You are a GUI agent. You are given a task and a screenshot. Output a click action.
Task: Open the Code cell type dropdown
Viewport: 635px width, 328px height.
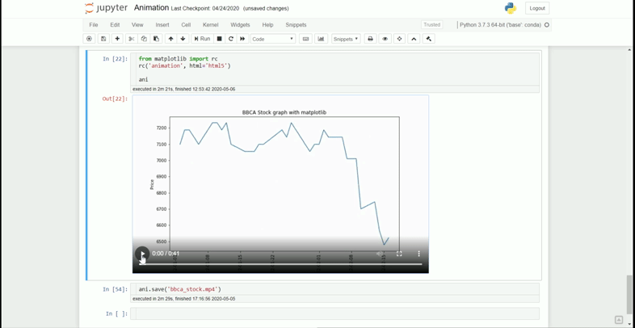click(x=273, y=39)
